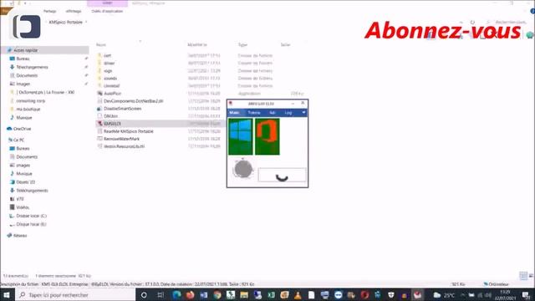Open the Gérer contextual ribbon tab

(107, 3)
